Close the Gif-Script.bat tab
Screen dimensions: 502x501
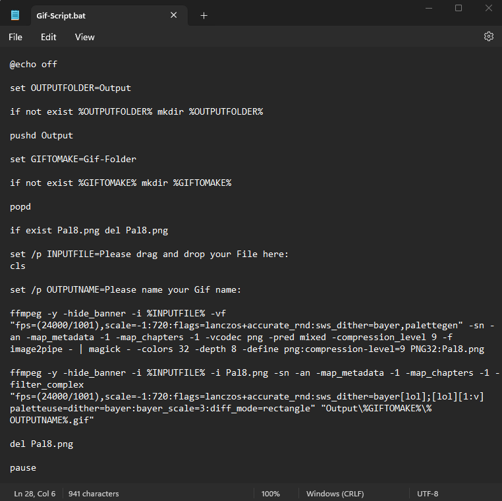(x=173, y=15)
